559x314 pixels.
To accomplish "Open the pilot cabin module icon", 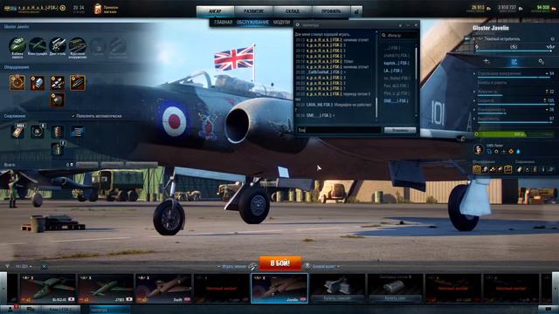I will coord(17,45).
